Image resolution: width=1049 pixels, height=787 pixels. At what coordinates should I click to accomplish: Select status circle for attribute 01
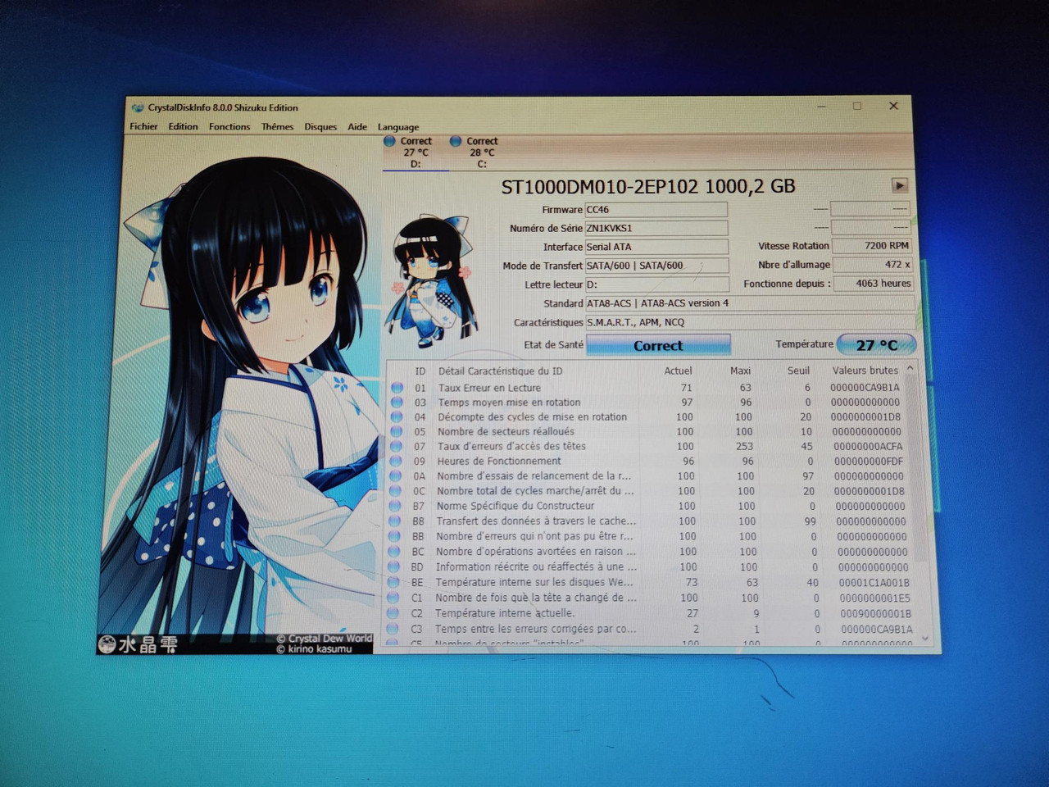coord(397,388)
